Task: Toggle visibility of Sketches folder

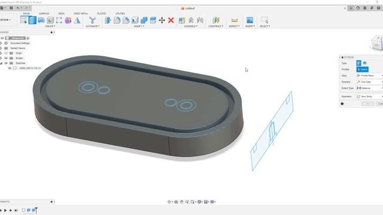Action: 6,63
